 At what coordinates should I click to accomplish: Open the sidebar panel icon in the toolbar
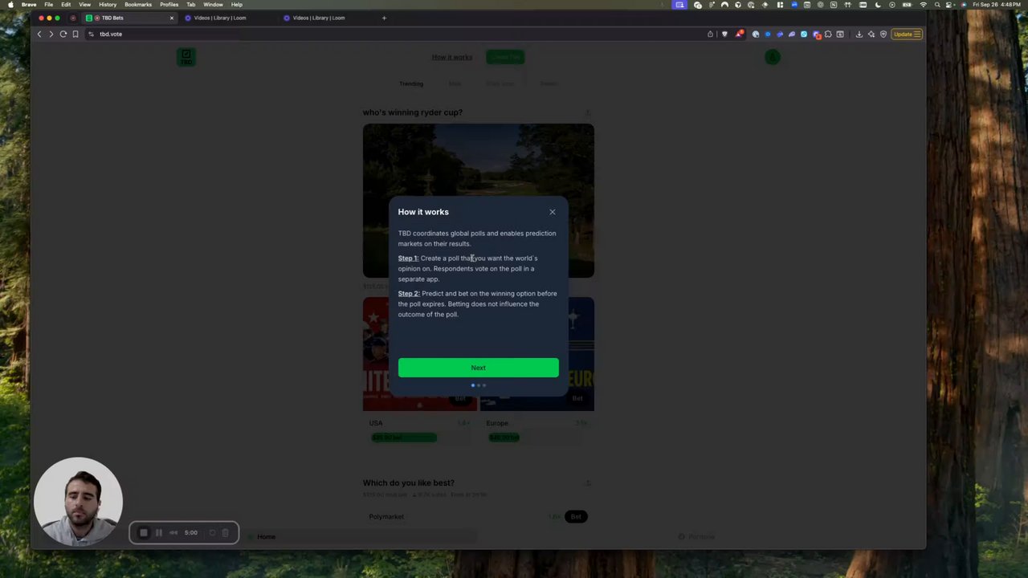coord(840,34)
